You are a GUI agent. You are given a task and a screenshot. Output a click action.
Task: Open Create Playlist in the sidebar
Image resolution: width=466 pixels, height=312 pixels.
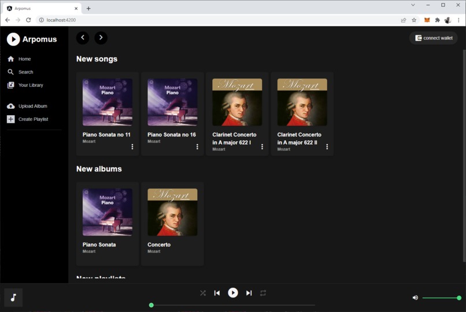coord(27,119)
